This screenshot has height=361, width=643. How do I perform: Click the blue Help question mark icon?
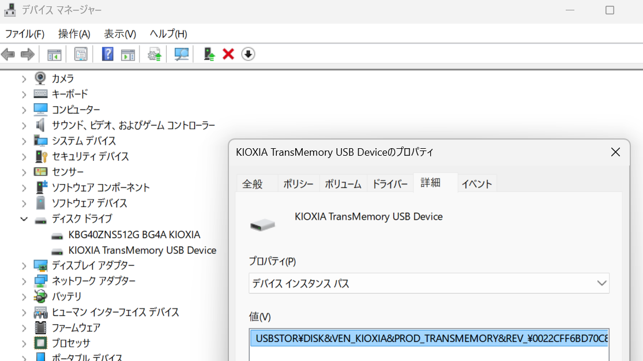107,54
